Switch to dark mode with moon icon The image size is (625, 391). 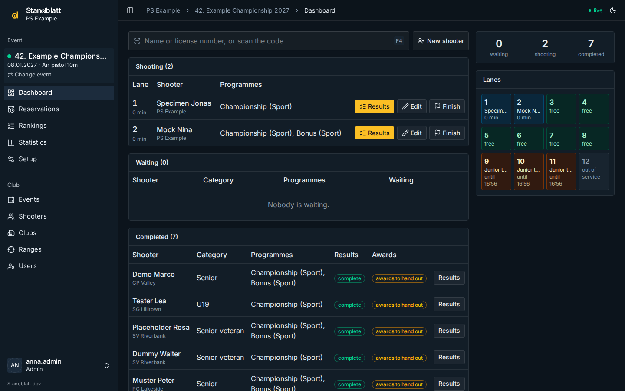click(x=613, y=10)
